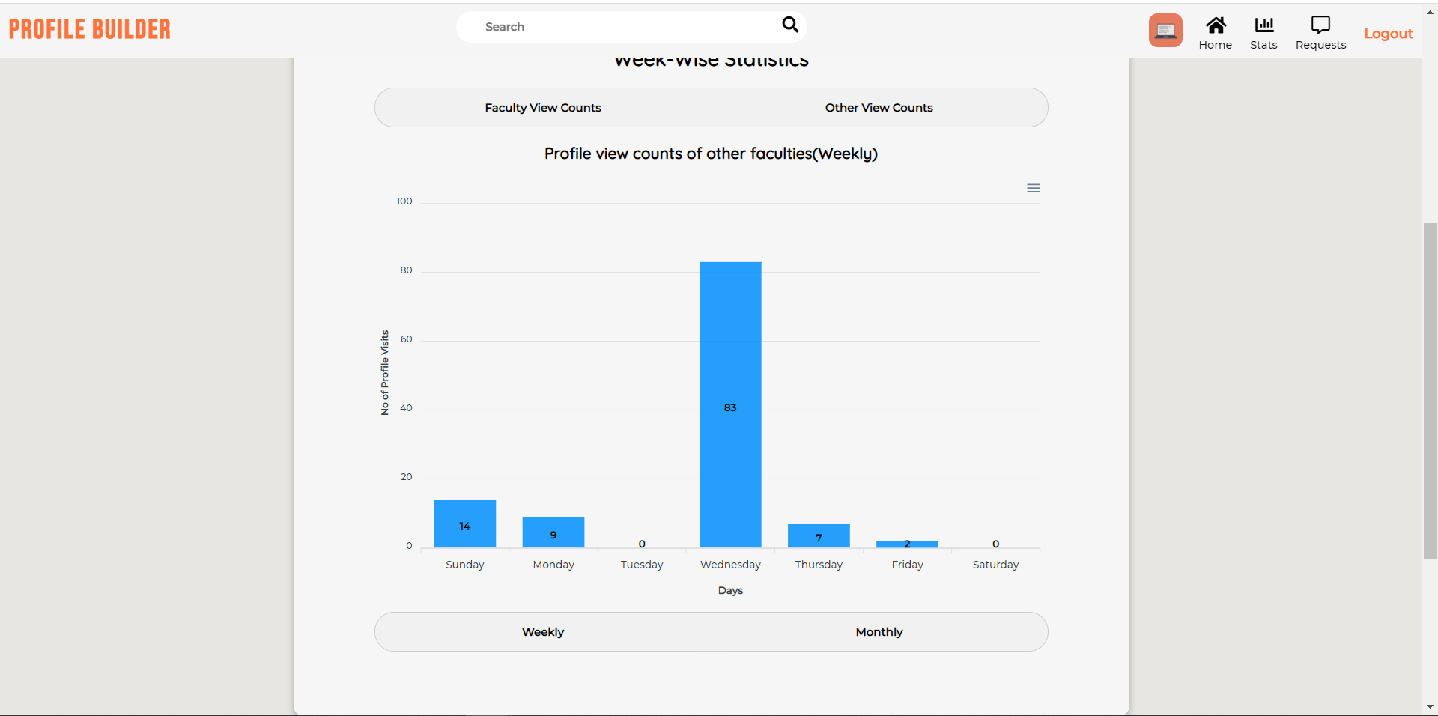The height and width of the screenshot is (716, 1438).
Task: Toggle the Monthly statistics view
Action: point(879,631)
